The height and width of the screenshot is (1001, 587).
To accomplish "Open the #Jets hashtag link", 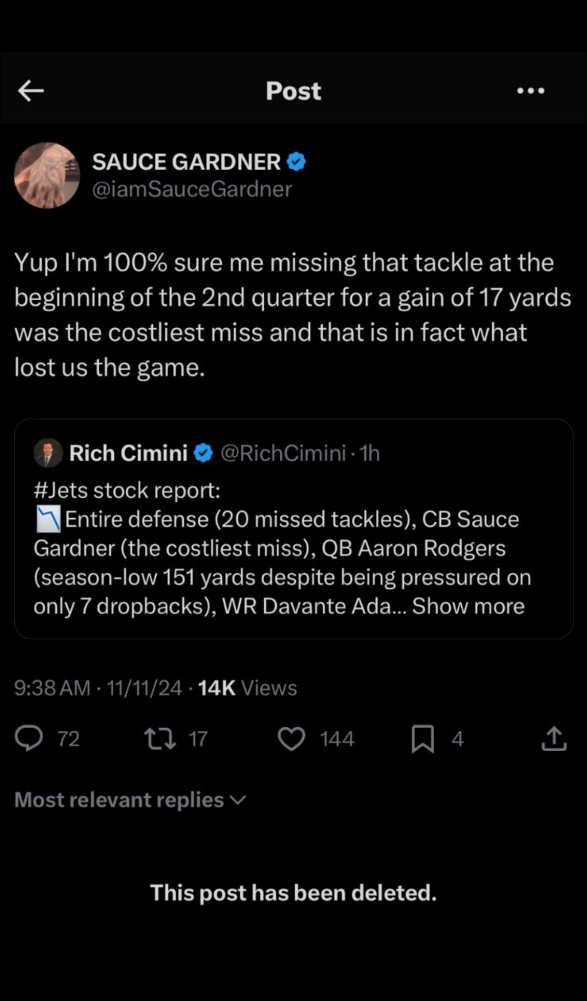I will (61, 490).
